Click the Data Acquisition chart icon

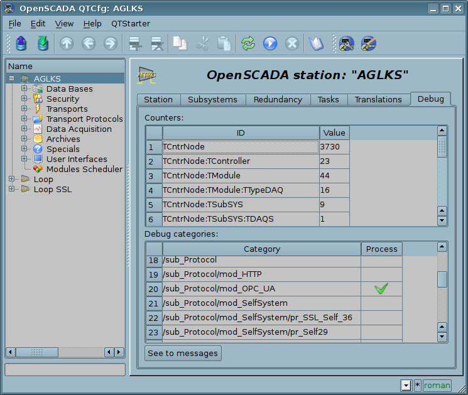point(38,129)
